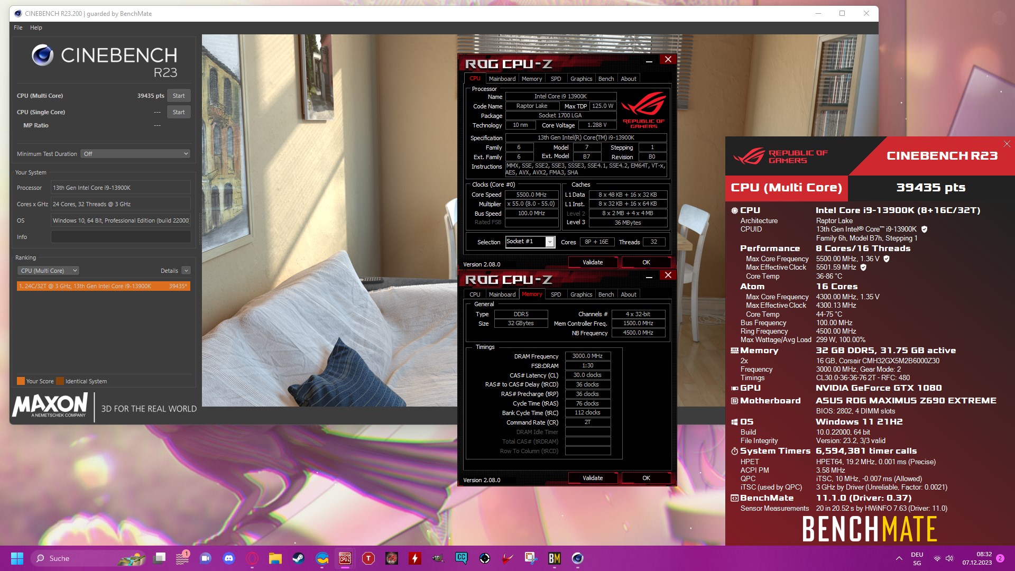Open the Wi-Fi network tray icon
Viewport: 1015px width, 571px height.
(x=937, y=558)
